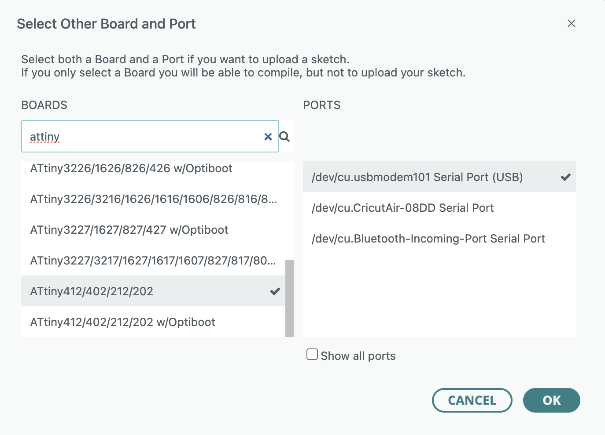Click the boards list scrollbar thumb

290,298
